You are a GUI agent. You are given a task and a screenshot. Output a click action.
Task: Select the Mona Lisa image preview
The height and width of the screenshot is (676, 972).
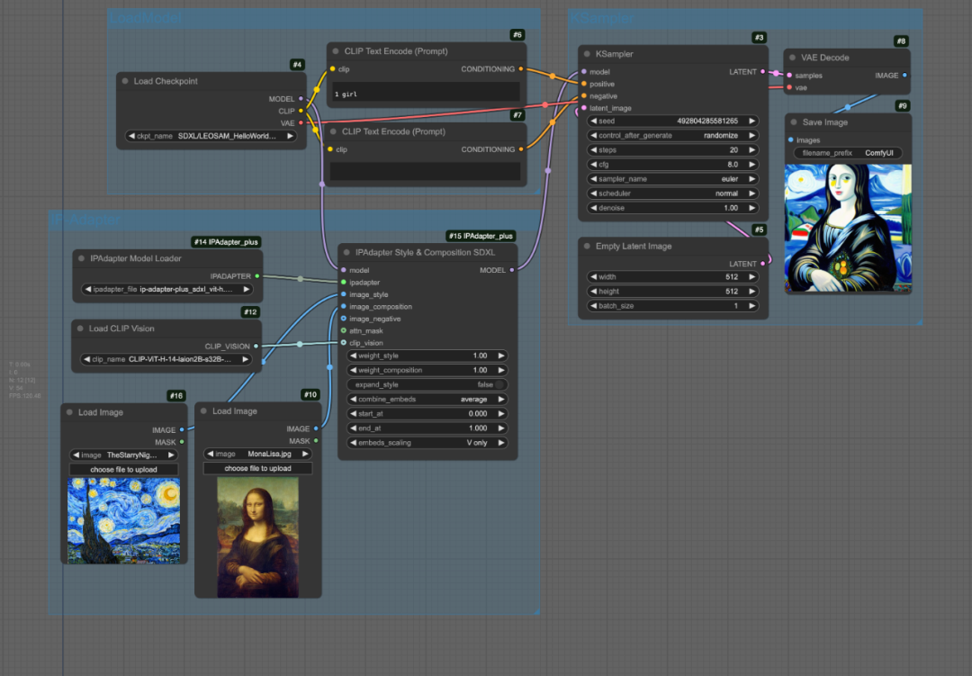point(258,537)
